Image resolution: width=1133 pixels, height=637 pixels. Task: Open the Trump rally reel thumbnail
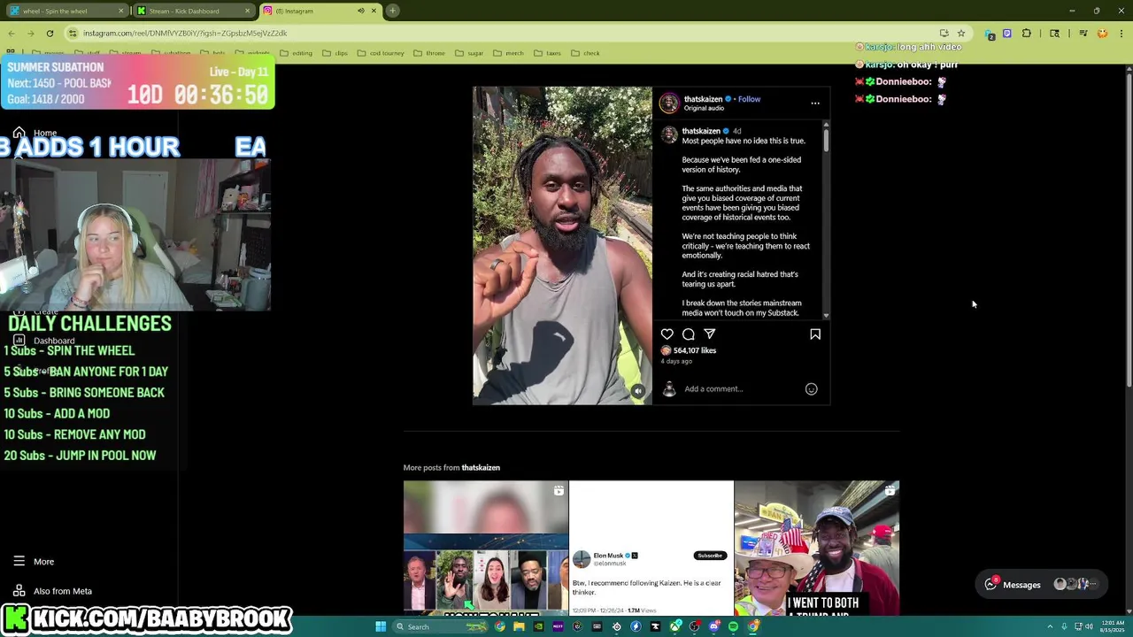[817, 549]
